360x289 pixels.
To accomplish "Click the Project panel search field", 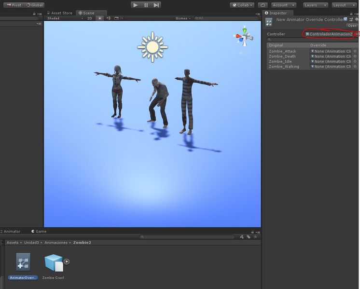I will [187, 237].
